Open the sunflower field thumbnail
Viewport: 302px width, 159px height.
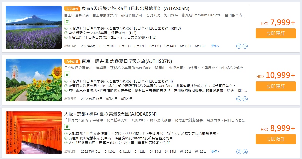34,80
